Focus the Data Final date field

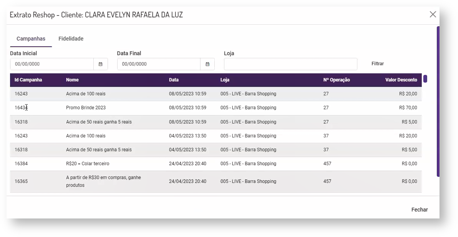pos(159,64)
